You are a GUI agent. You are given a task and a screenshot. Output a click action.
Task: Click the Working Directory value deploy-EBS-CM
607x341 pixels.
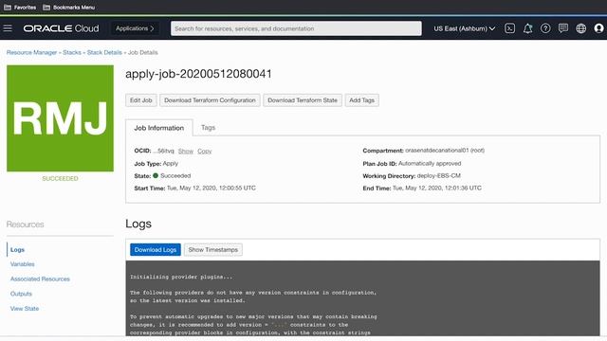[438, 175]
